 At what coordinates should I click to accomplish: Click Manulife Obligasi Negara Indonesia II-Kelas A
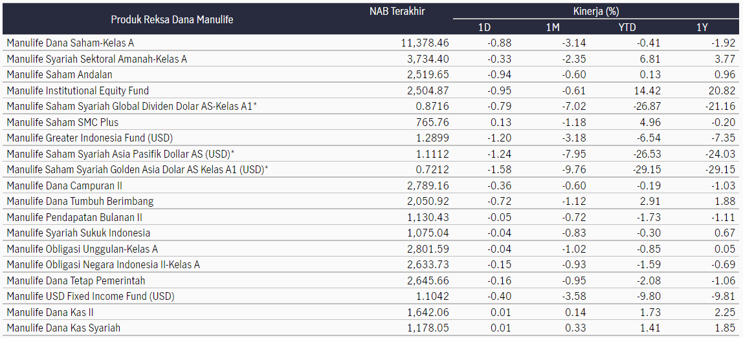tap(104, 264)
